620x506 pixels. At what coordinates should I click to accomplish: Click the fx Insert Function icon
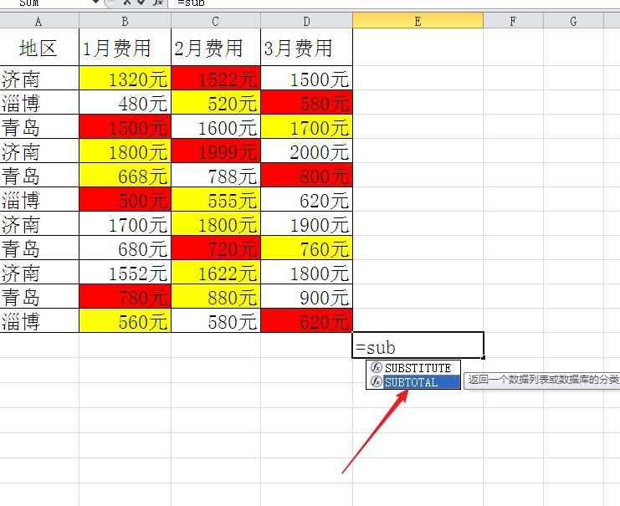point(158,3)
